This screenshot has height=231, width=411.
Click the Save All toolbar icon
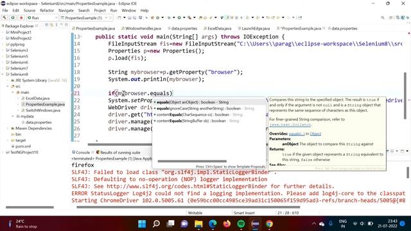point(134,17)
